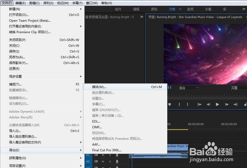247x168 pixels.
Task: Open the 剪辑(C) menu
Action: coord(34,3)
